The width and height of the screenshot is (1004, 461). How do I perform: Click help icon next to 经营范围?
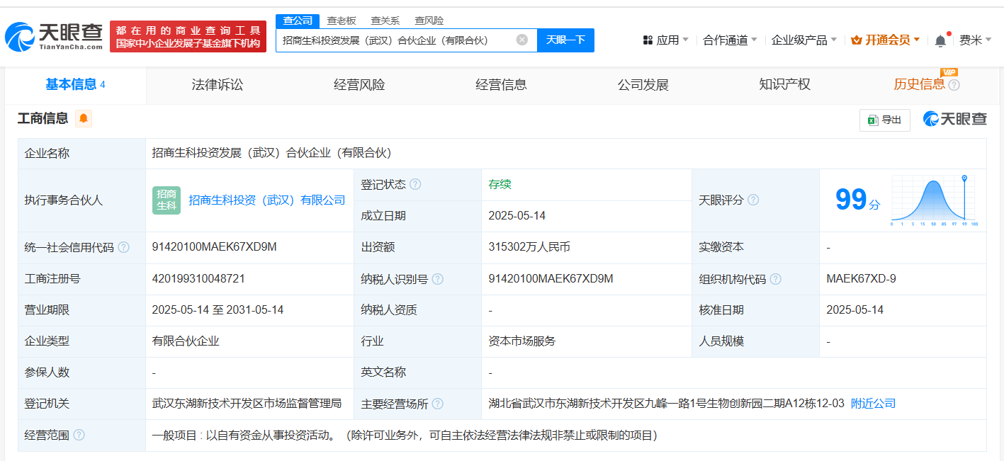[79, 435]
